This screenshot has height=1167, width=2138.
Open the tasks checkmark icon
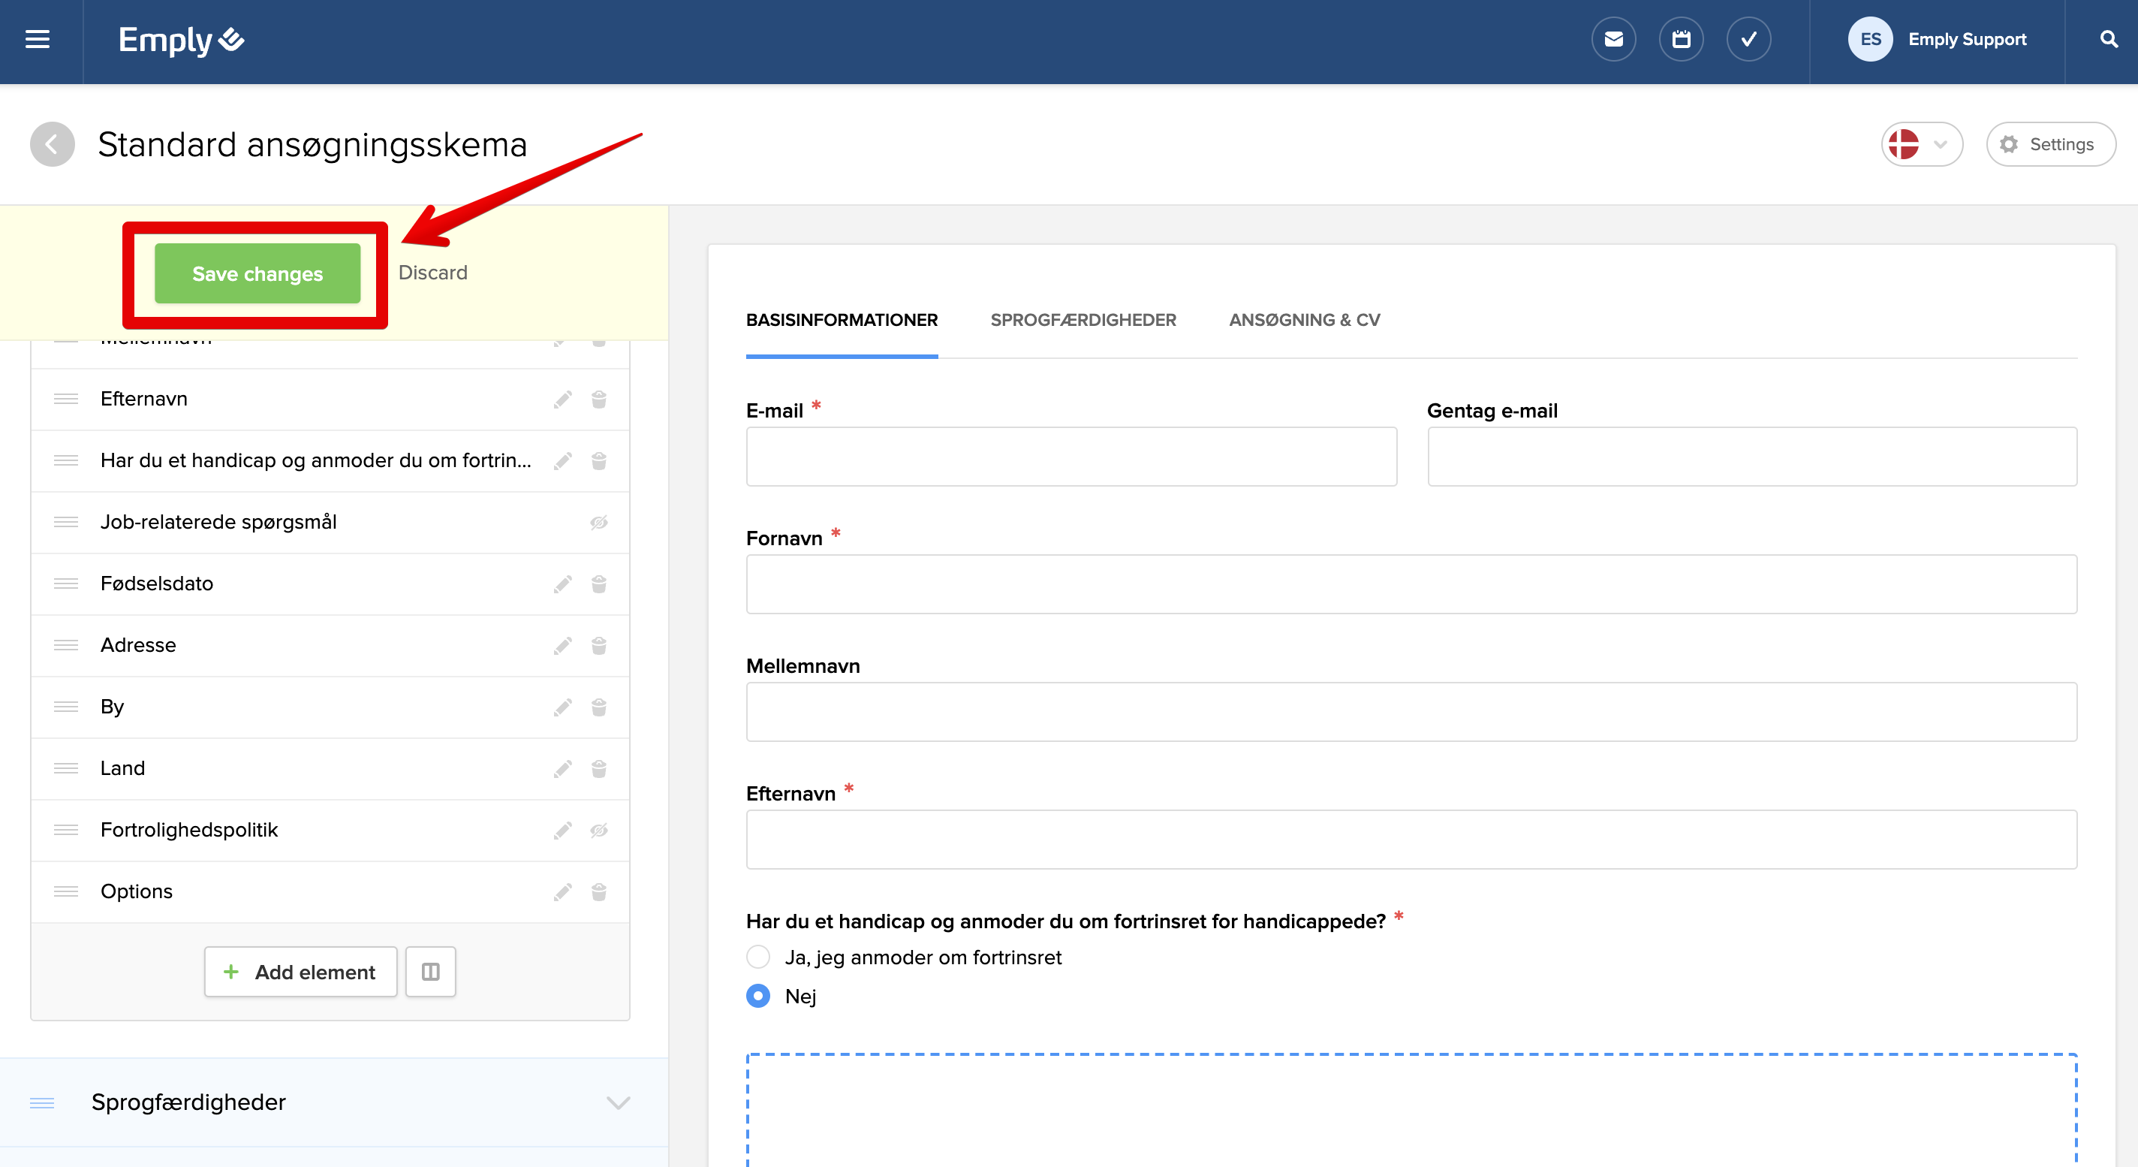1748,39
